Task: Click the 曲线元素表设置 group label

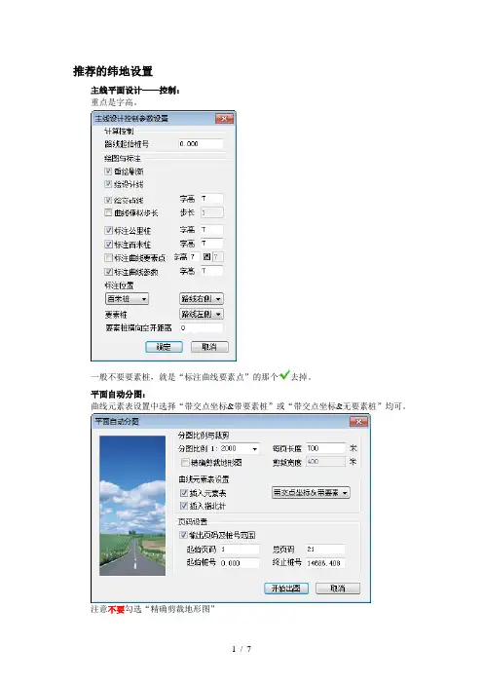Action: [204, 479]
